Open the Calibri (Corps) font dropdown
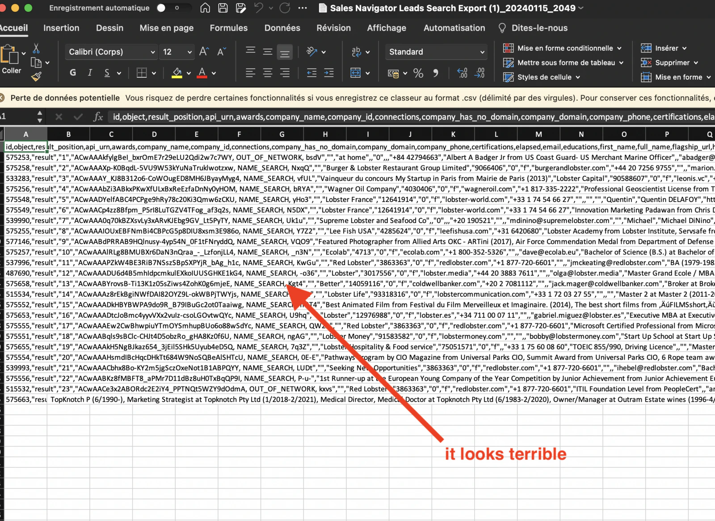Image resolution: width=715 pixels, height=521 pixels. tap(112, 52)
